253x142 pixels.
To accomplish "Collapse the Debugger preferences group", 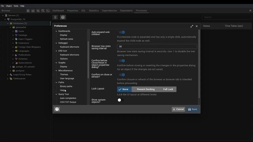I will click(56, 43).
